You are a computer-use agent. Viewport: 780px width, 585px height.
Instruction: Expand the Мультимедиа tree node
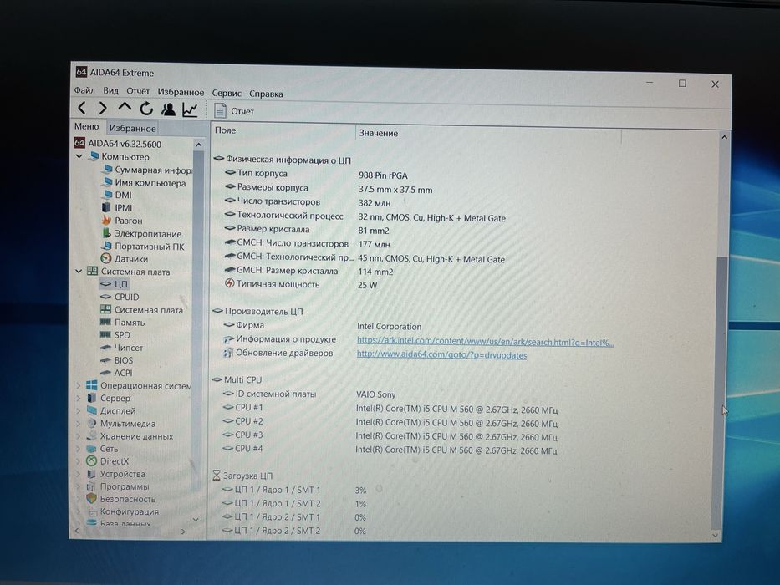[78, 424]
